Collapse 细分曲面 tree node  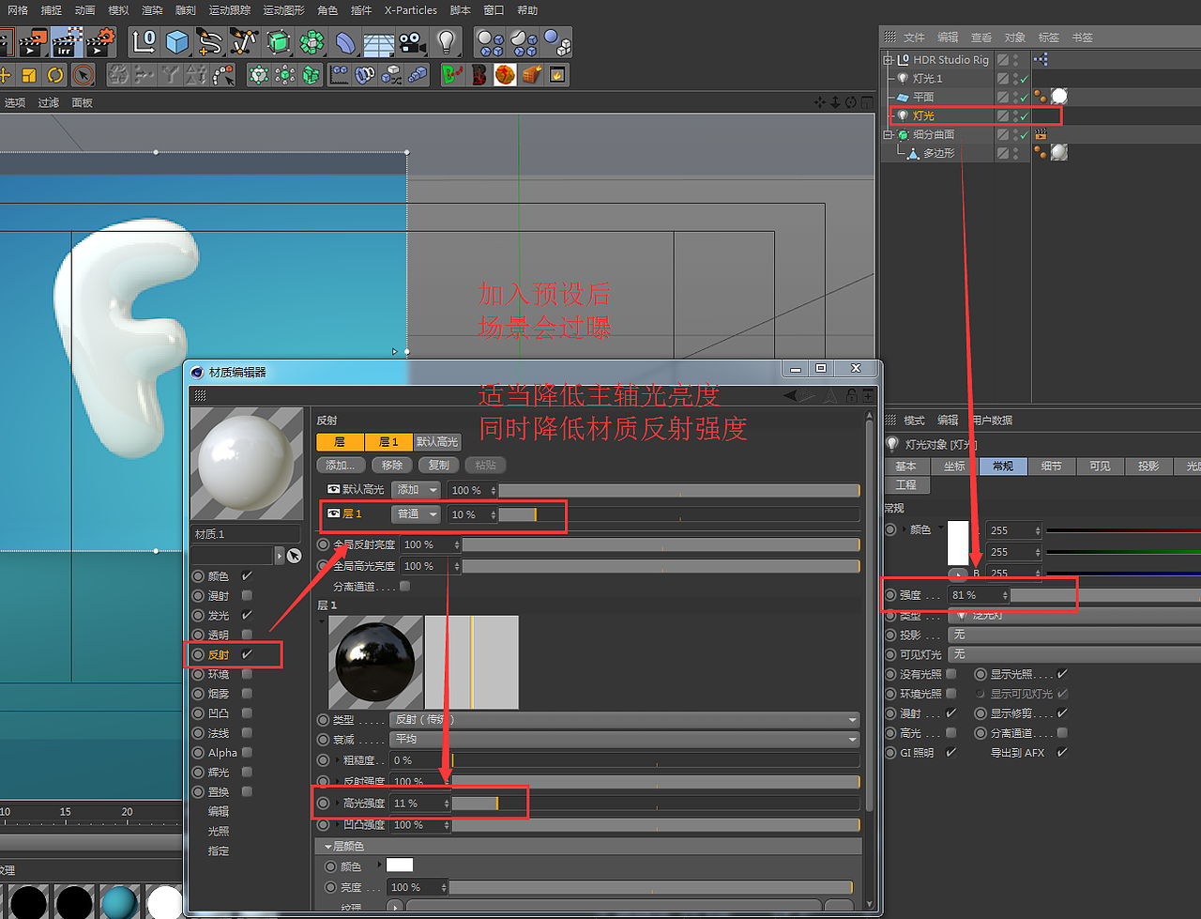(888, 134)
